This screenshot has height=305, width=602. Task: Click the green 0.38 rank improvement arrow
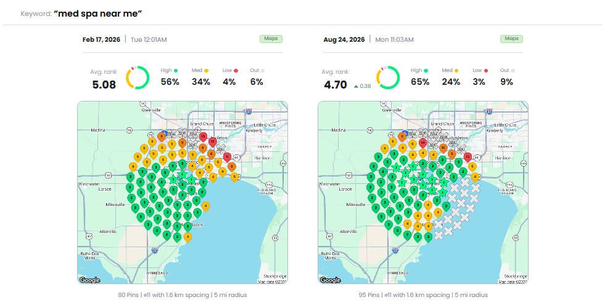tap(356, 86)
